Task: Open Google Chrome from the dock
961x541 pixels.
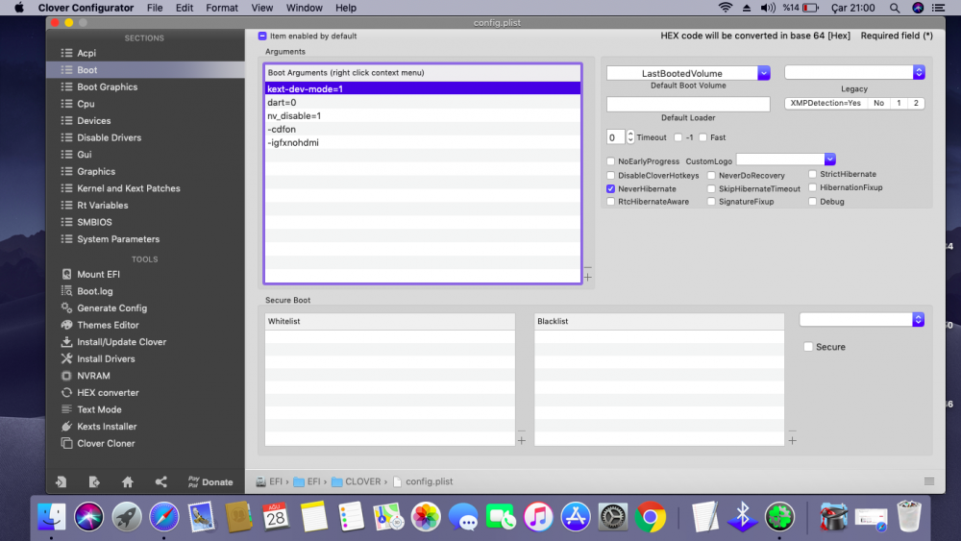Action: point(650,517)
